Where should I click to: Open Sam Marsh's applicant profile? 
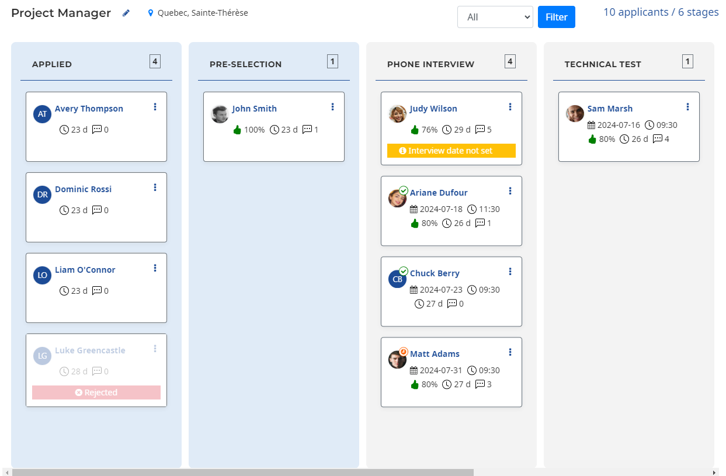click(x=610, y=109)
